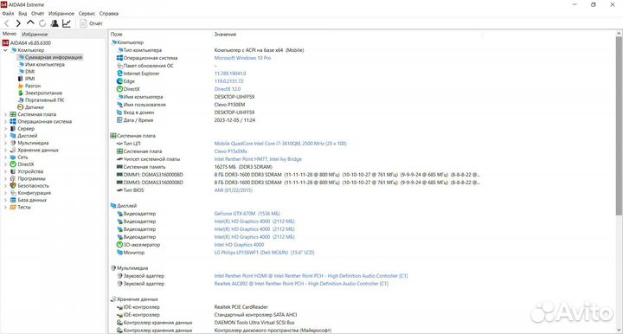Viewport: 623px width, 334px height.
Task: Select Имя компьютера in tree
Action: tap(42, 64)
